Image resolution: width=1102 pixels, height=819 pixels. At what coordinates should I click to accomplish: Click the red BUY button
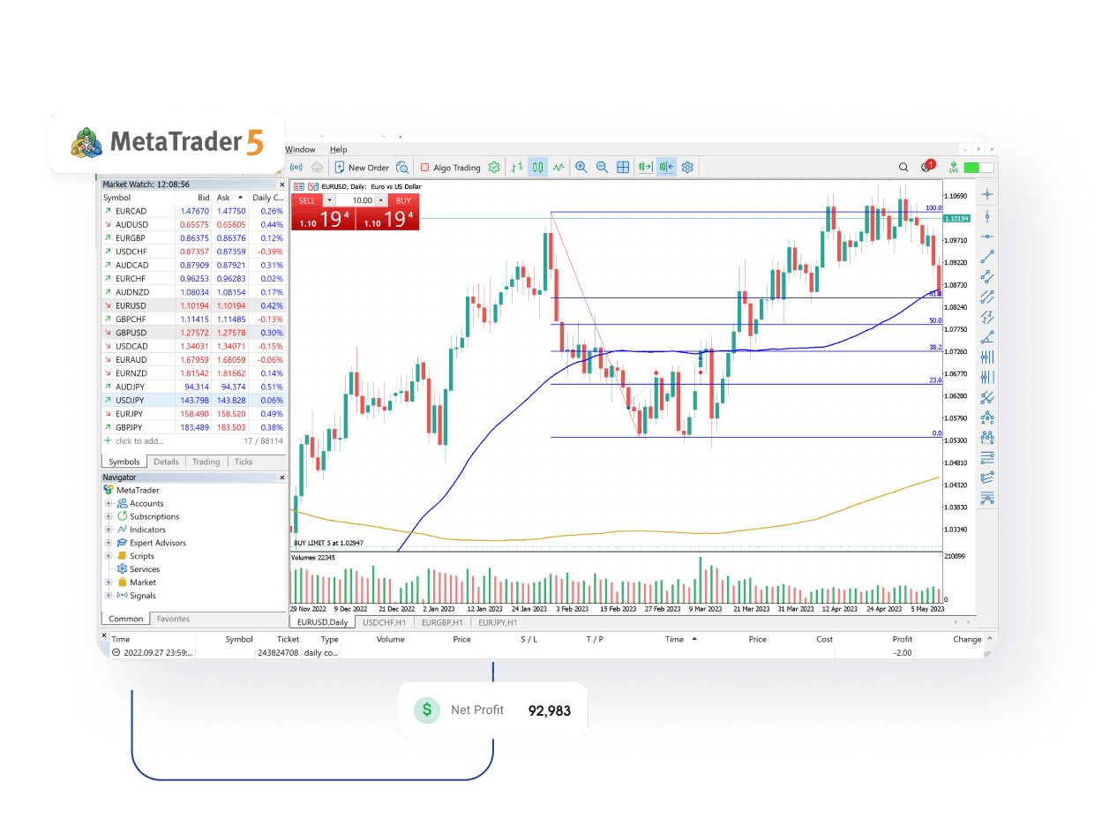402,200
